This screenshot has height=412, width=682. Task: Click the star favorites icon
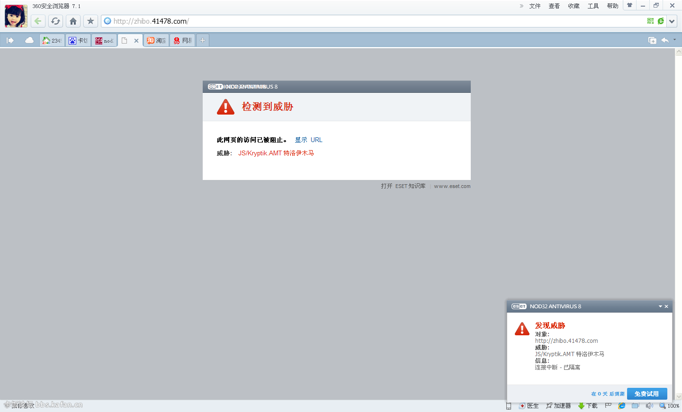pos(90,21)
